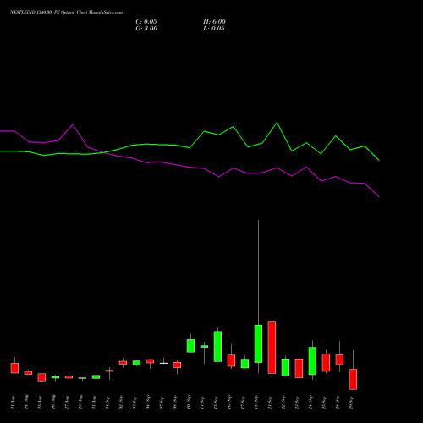Select the close value C: 0.05
Image resolution: width=423 pixels, height=423 pixels.
146,22
